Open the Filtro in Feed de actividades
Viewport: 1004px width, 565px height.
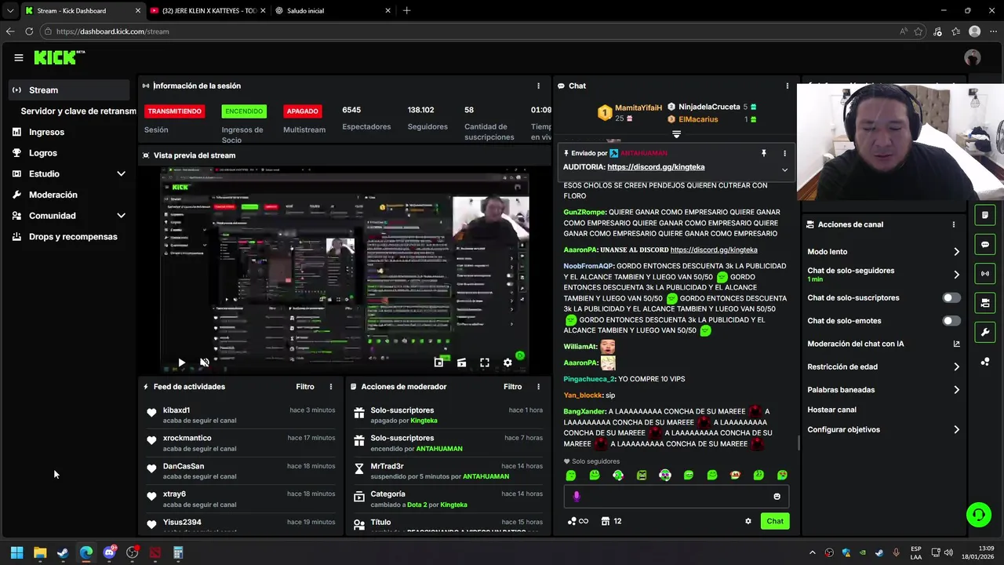point(305,386)
